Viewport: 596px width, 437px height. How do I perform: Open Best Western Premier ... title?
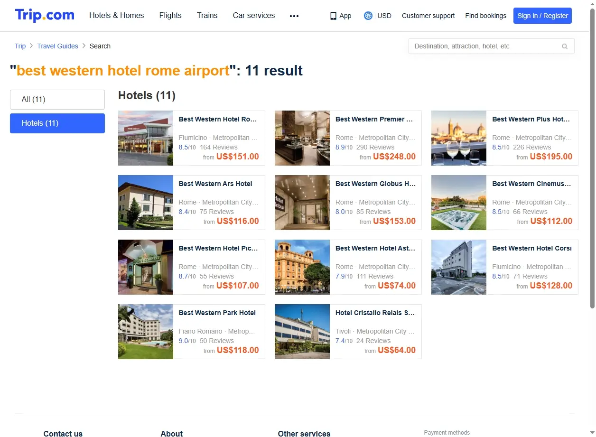(x=374, y=119)
